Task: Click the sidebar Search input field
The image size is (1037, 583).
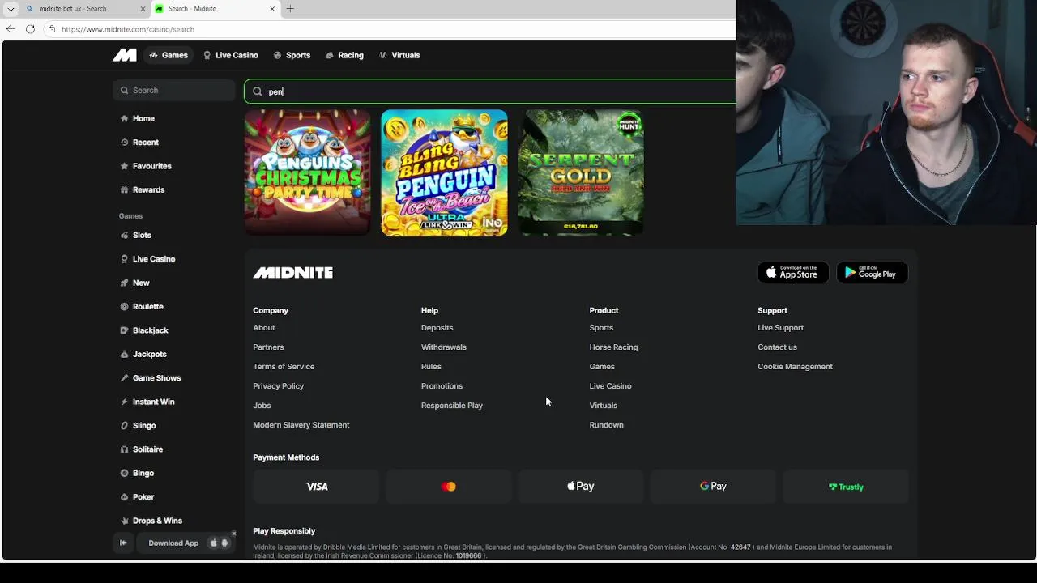Action: point(174,91)
